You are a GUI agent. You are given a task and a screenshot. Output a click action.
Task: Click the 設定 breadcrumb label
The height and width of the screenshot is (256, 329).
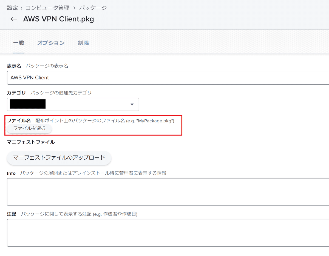pos(12,8)
